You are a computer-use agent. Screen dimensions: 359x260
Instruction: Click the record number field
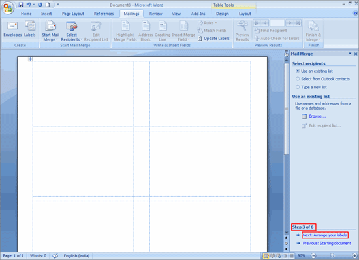coord(277,23)
